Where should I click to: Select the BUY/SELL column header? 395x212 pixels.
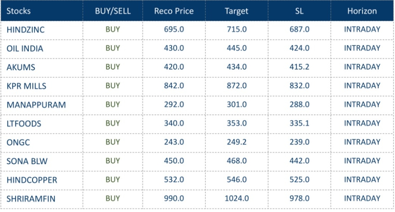[113, 11]
